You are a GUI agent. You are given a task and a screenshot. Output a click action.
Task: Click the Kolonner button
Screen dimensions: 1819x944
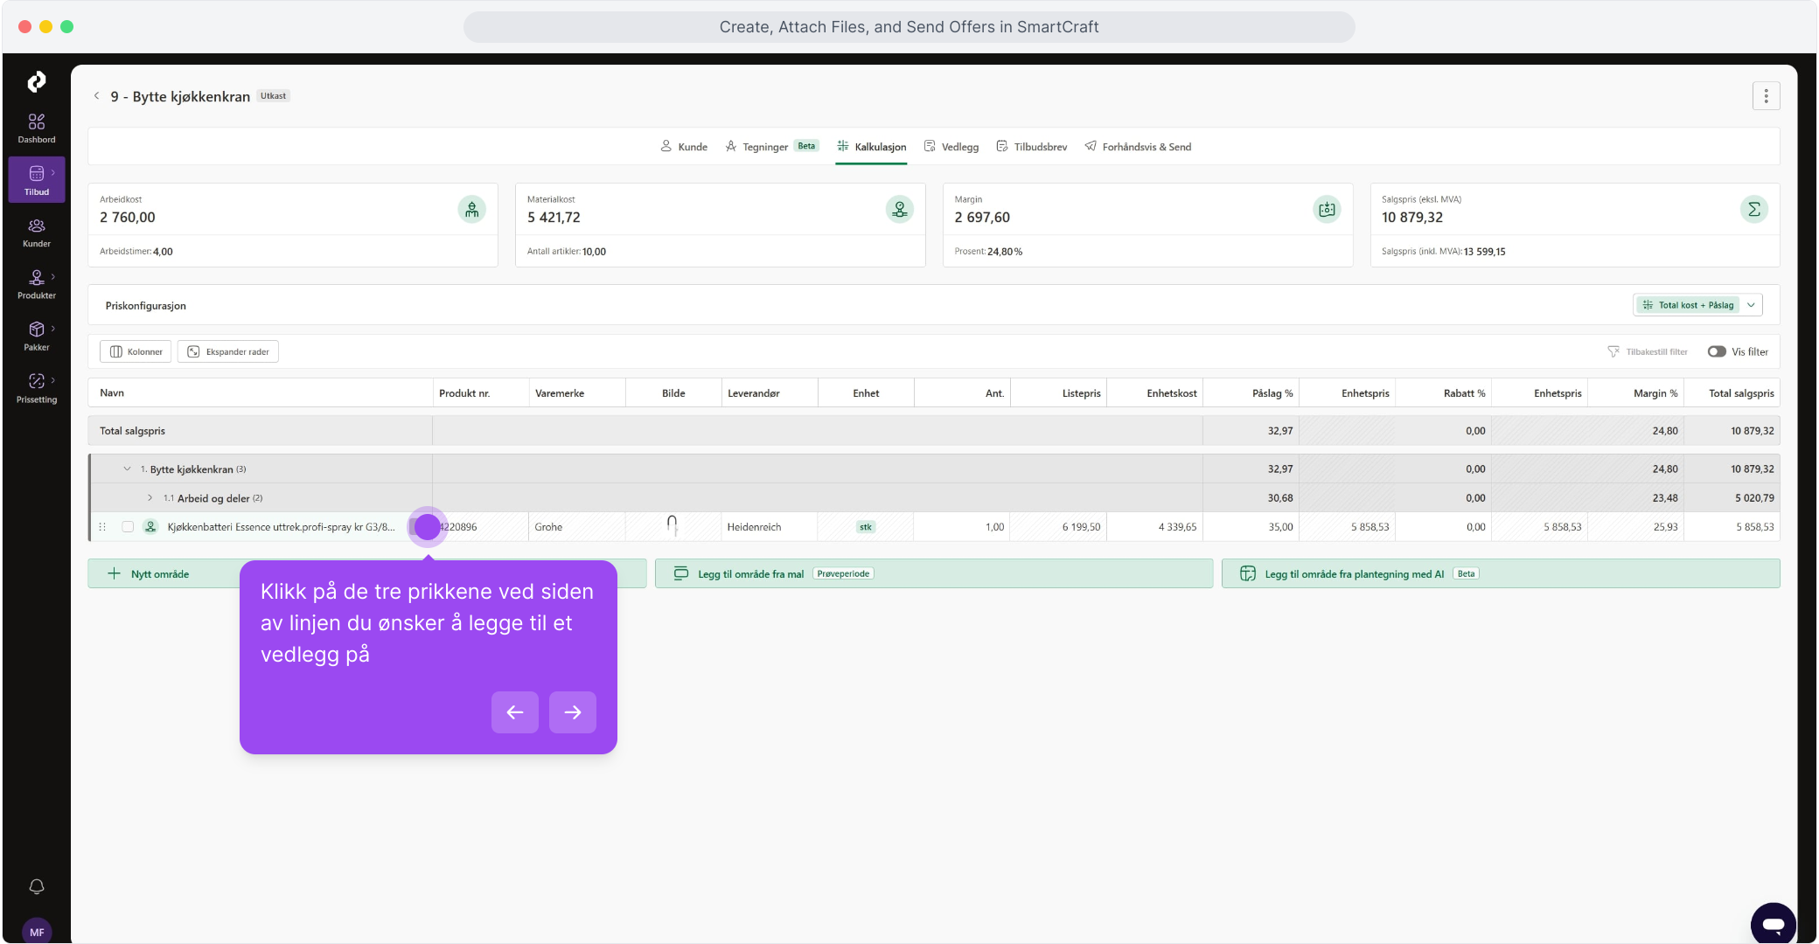136,351
